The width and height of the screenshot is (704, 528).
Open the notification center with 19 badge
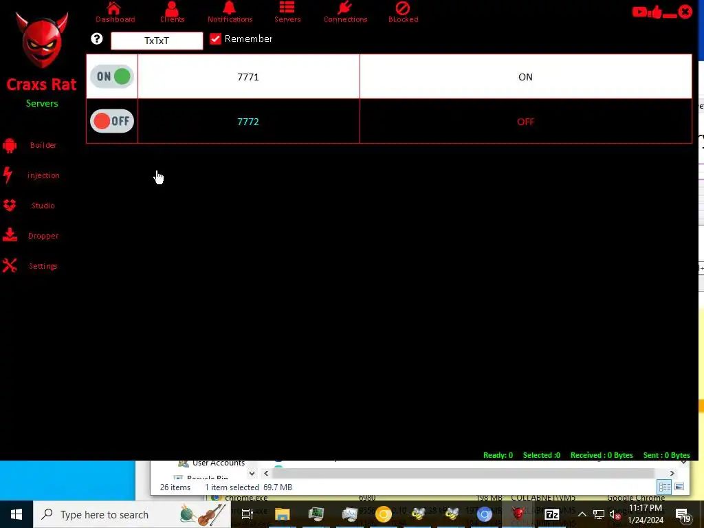(x=682, y=515)
